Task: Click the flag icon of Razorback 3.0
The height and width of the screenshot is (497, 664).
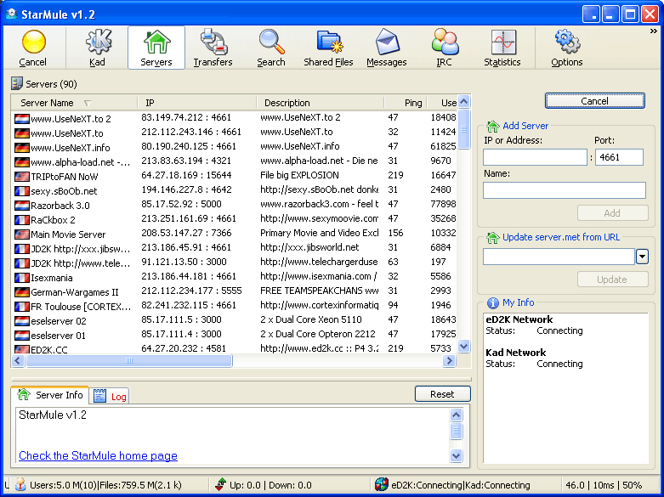Action: coord(21,206)
